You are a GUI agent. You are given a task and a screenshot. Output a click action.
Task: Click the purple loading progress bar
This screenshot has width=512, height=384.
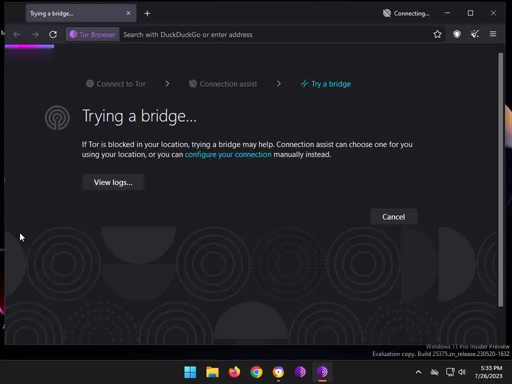[x=29, y=46]
